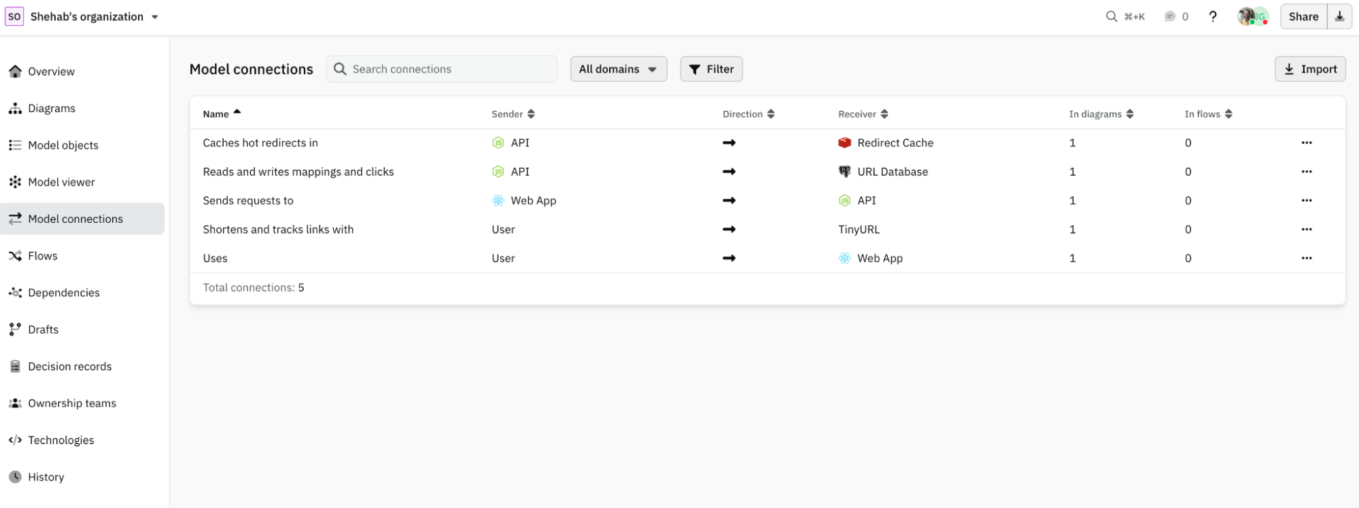Viewport: 1359px width, 508px height.
Task: Open the Shehab's organization dropdown
Action: tap(94, 16)
